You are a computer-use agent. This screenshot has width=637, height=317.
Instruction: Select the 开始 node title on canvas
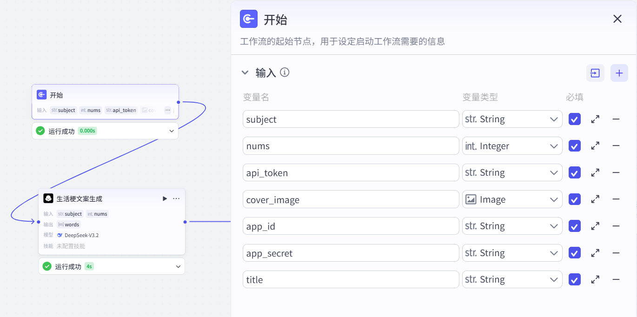coord(56,95)
